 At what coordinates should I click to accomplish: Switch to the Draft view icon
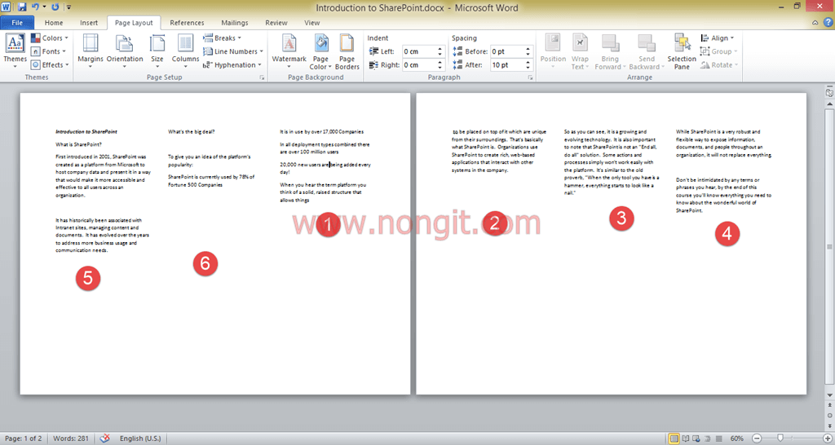tap(719, 438)
